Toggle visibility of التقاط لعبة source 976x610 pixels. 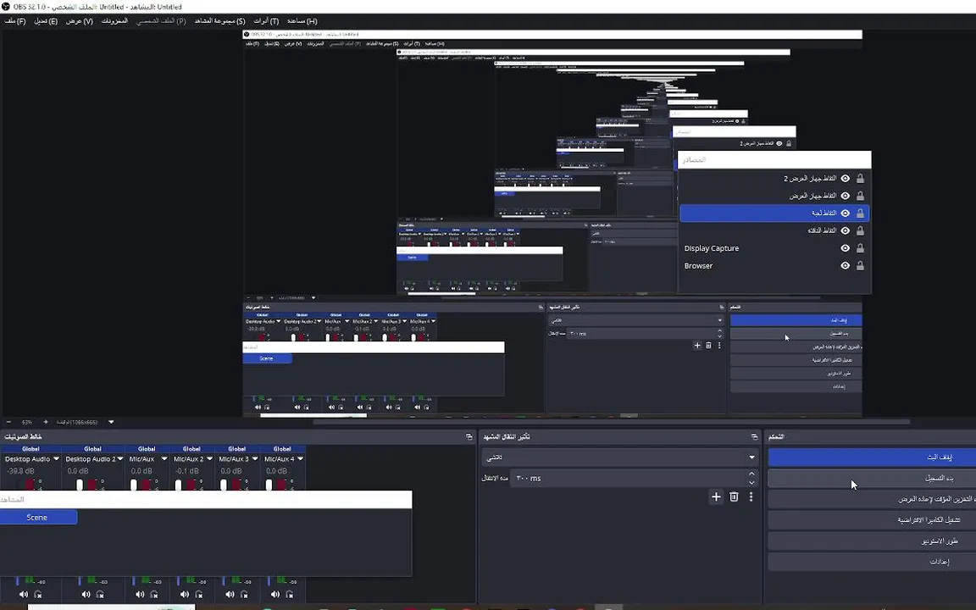coord(845,213)
